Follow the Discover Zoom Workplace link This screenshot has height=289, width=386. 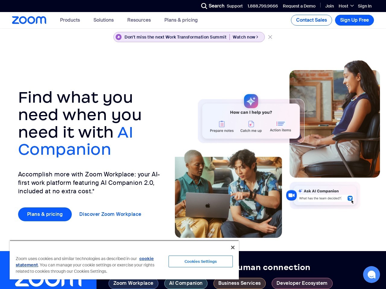click(110, 214)
